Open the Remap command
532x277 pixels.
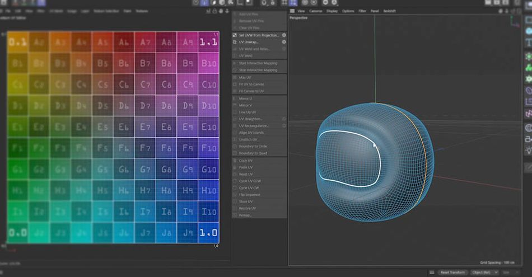(x=259, y=215)
